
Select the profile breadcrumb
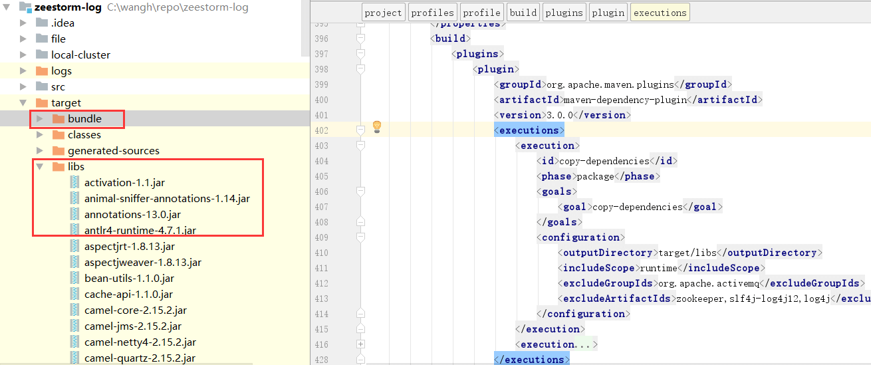pyautogui.click(x=481, y=12)
